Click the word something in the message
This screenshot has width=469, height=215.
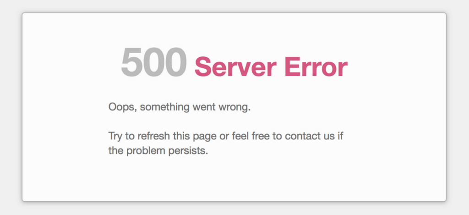[x=164, y=107]
